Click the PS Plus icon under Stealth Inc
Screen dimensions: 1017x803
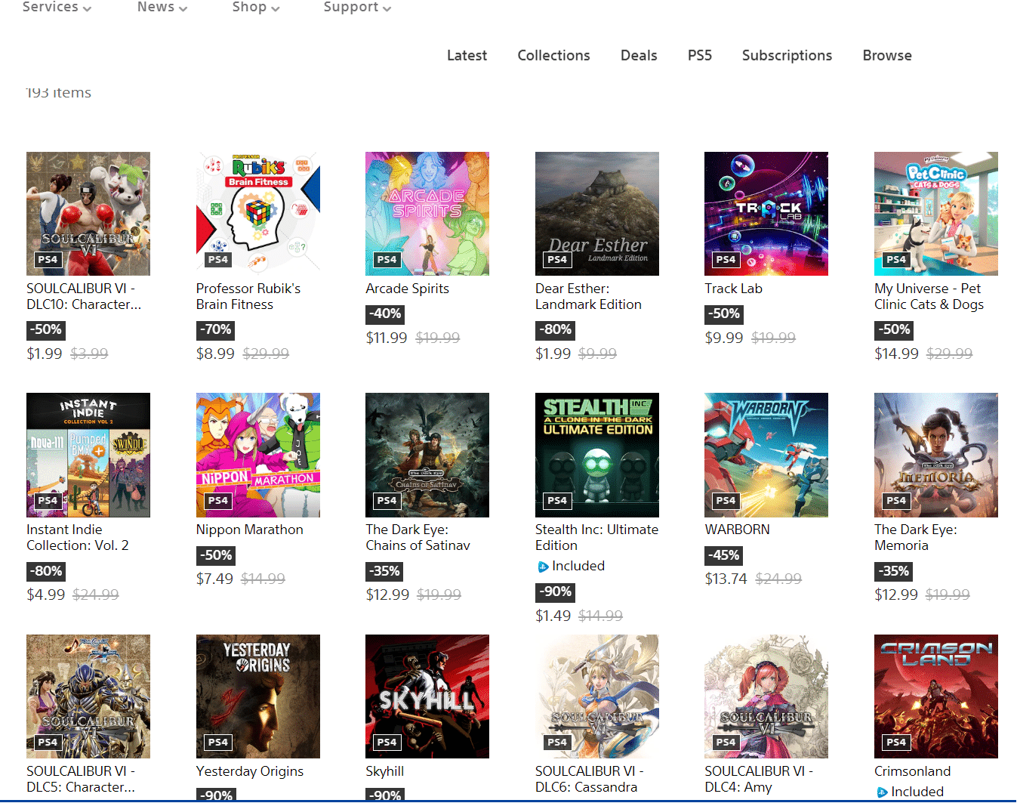pyautogui.click(x=542, y=567)
